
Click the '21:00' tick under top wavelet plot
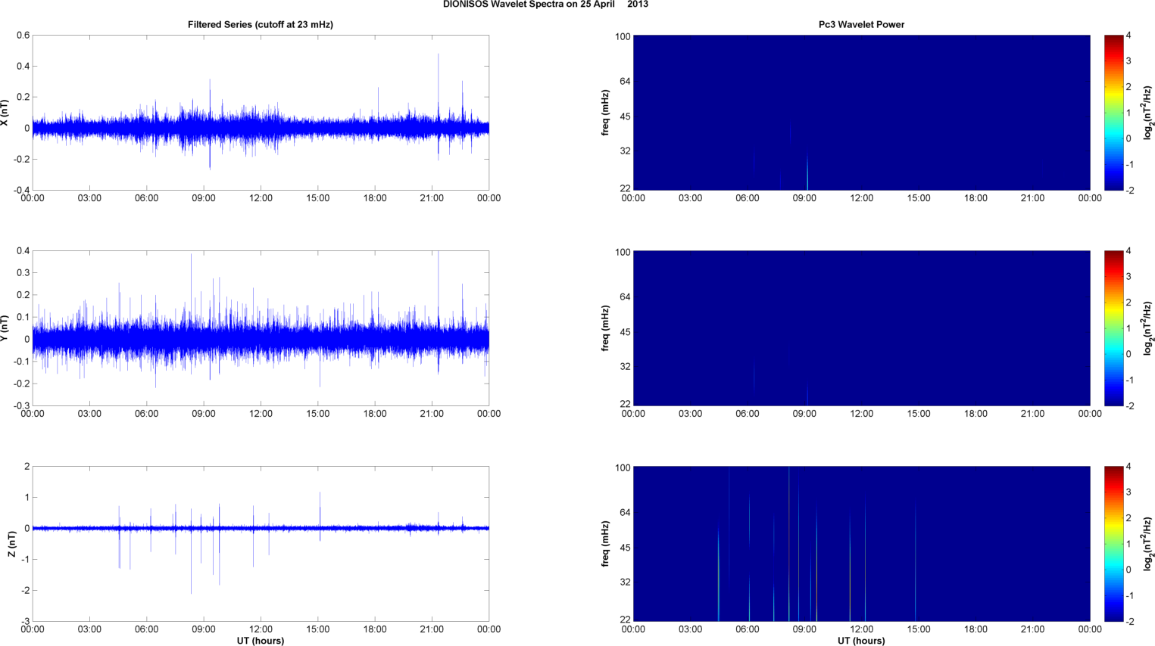[x=1032, y=198]
